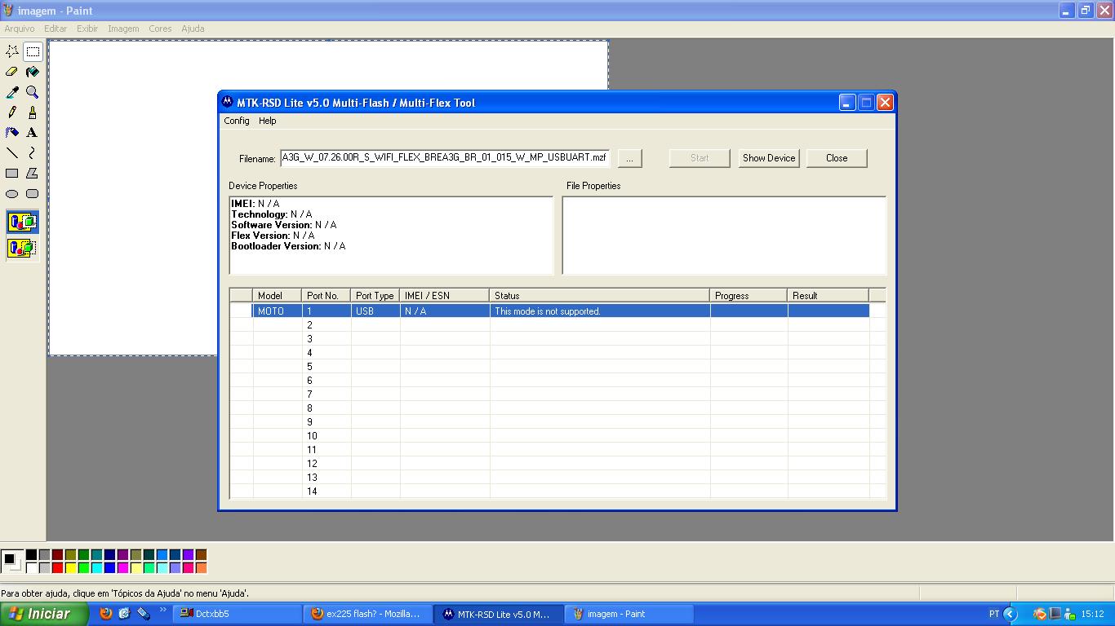This screenshot has height=626, width=1115.
Task: Pick the Text tool marked A
Action: click(x=33, y=133)
